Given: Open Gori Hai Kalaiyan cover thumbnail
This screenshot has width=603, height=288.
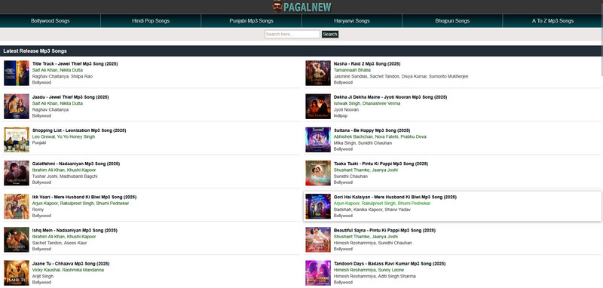Looking at the screenshot, I should (x=318, y=207).
